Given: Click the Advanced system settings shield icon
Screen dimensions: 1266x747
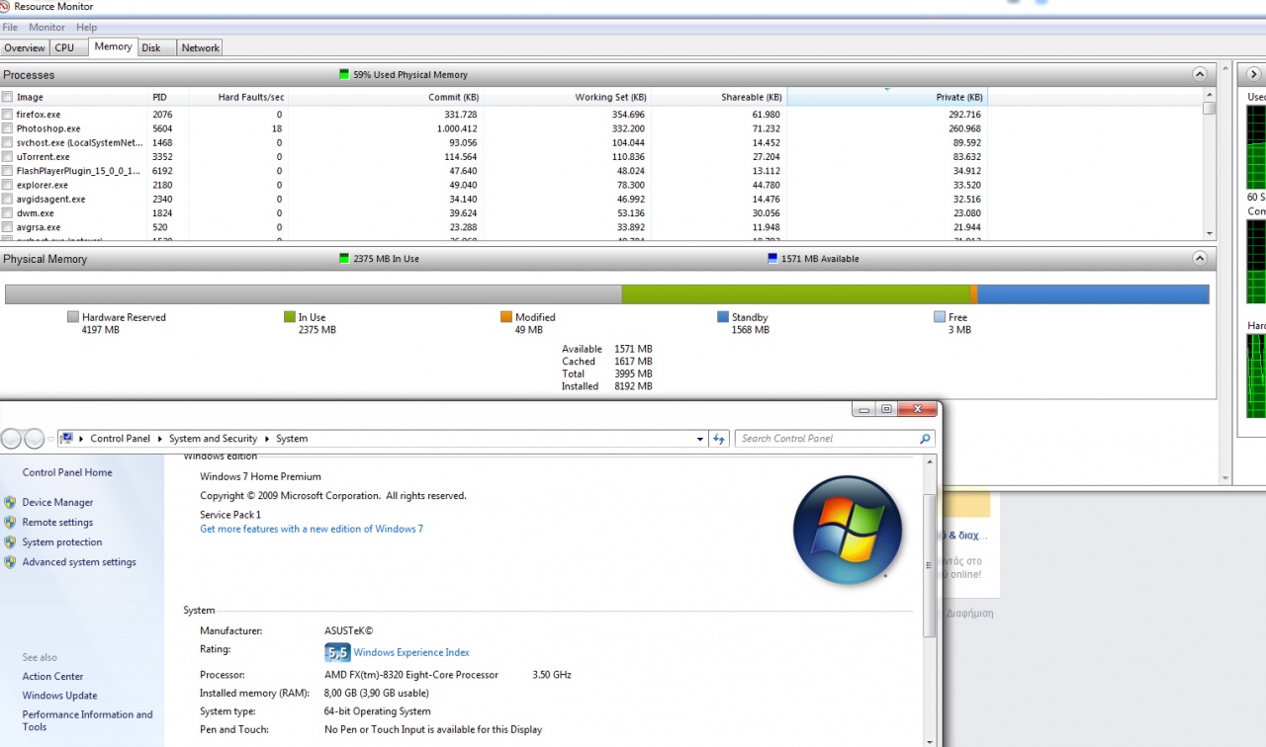Looking at the screenshot, I should (x=10, y=562).
